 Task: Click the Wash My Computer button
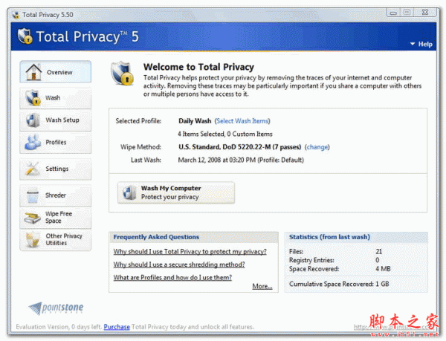[176, 192]
